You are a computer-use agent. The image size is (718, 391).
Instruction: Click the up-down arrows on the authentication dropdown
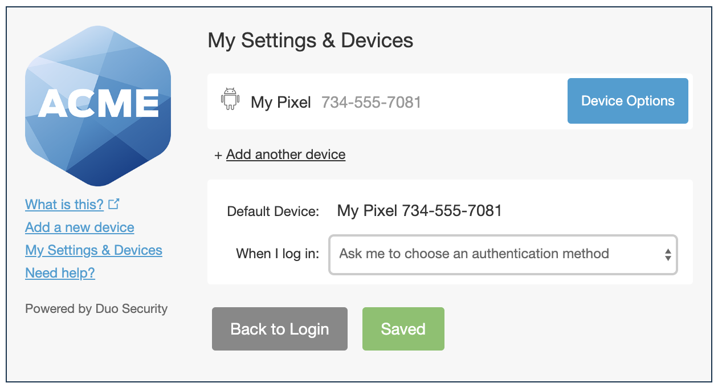pyautogui.click(x=667, y=255)
